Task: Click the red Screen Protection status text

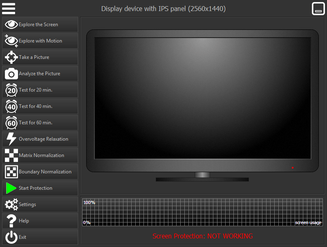Action: (x=203, y=236)
